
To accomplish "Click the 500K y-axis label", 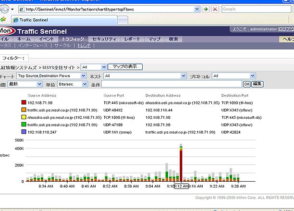I will coord(19,140).
